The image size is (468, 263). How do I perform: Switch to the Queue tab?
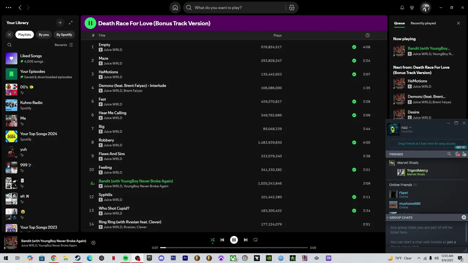(x=399, y=23)
